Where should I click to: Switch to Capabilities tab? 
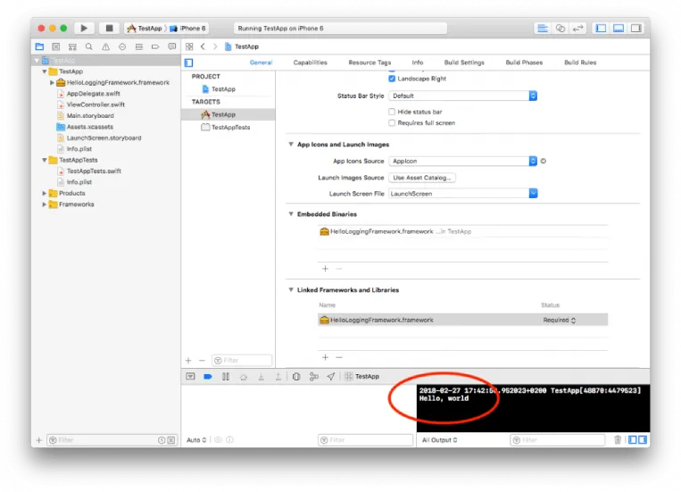tap(310, 63)
